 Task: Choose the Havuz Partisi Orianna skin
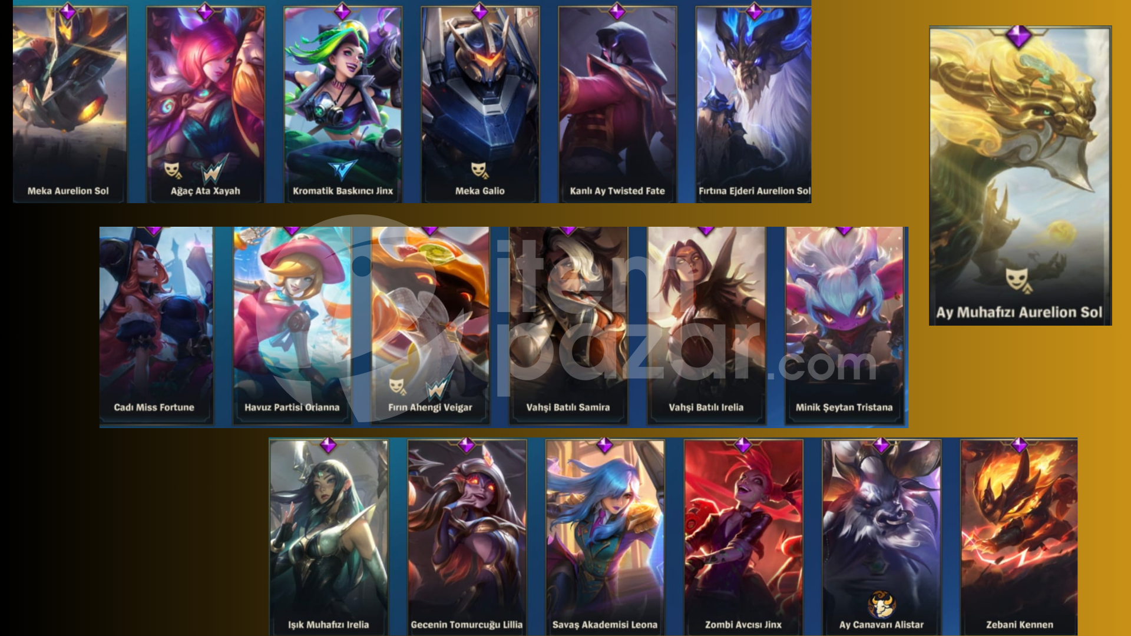point(292,325)
